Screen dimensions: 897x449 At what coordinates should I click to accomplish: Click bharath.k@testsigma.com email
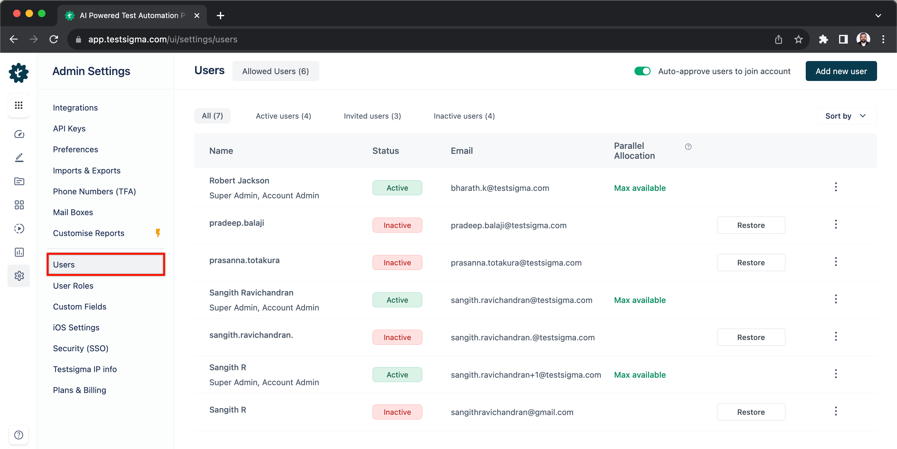[500, 188]
